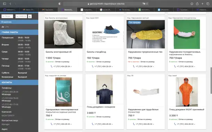
Task: Expand phone numbers for Нарукавники полиуретановые
Action: (x=194, y=67)
